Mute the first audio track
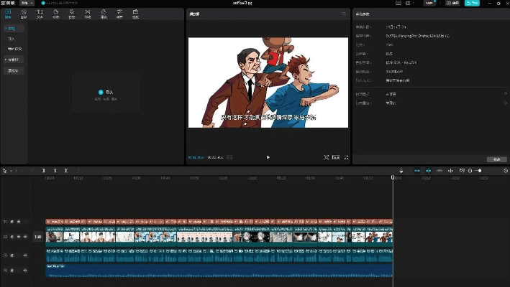The width and height of the screenshot is (510, 287). [x=25, y=255]
